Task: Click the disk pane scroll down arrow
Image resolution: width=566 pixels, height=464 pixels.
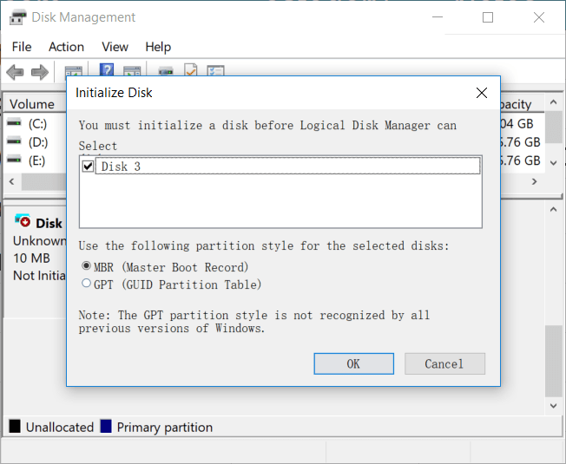Action: [553, 406]
